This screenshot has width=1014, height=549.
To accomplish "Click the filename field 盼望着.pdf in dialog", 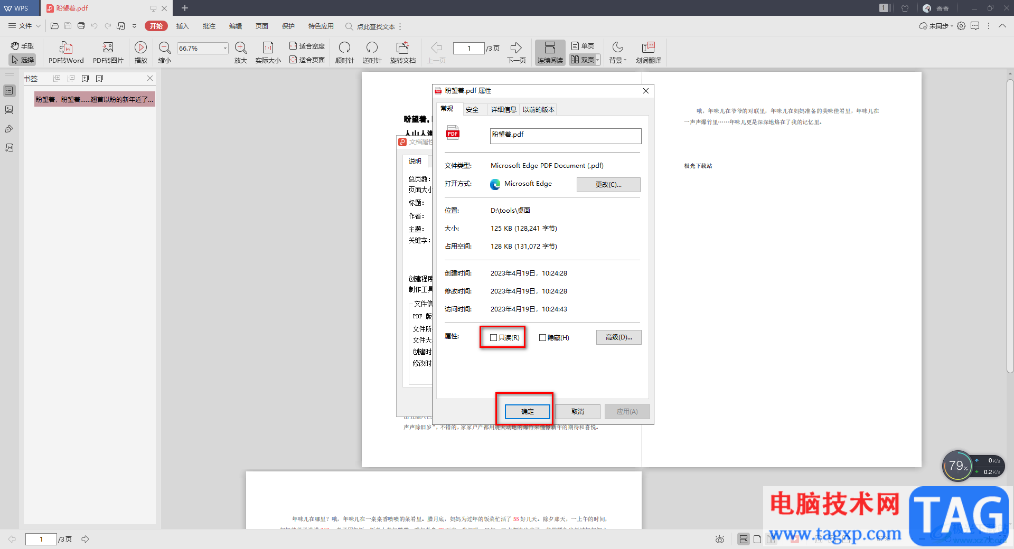I will 566,136.
